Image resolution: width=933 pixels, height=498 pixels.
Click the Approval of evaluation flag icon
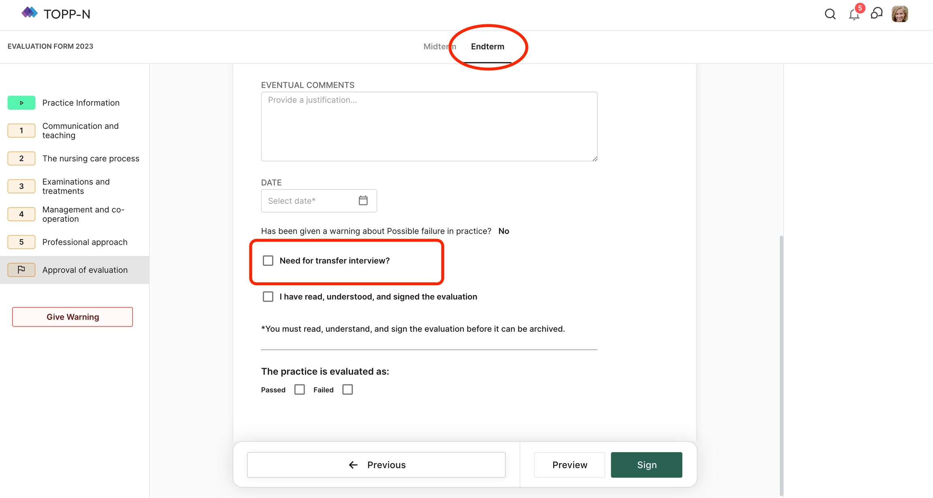coord(21,270)
